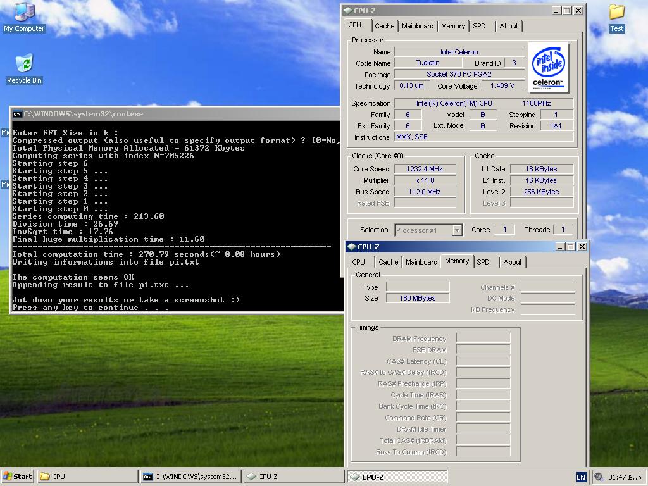Viewport: 648px width, 486px height.
Task: Click the 'Series computing time : 213.60' line
Action: pyautogui.click(x=88, y=216)
